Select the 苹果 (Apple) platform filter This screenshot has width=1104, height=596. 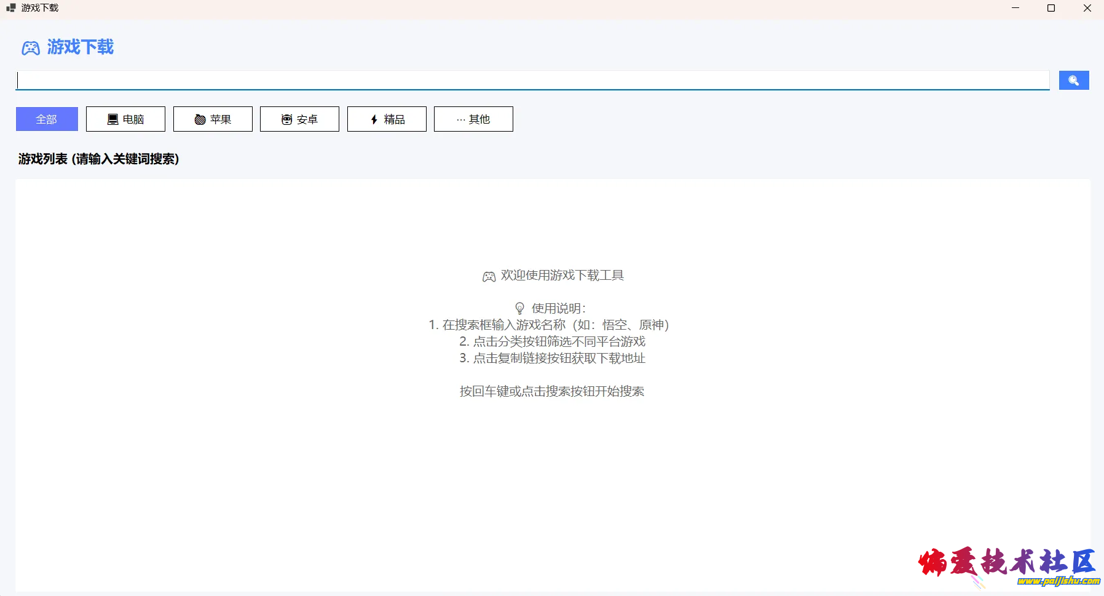tap(213, 119)
